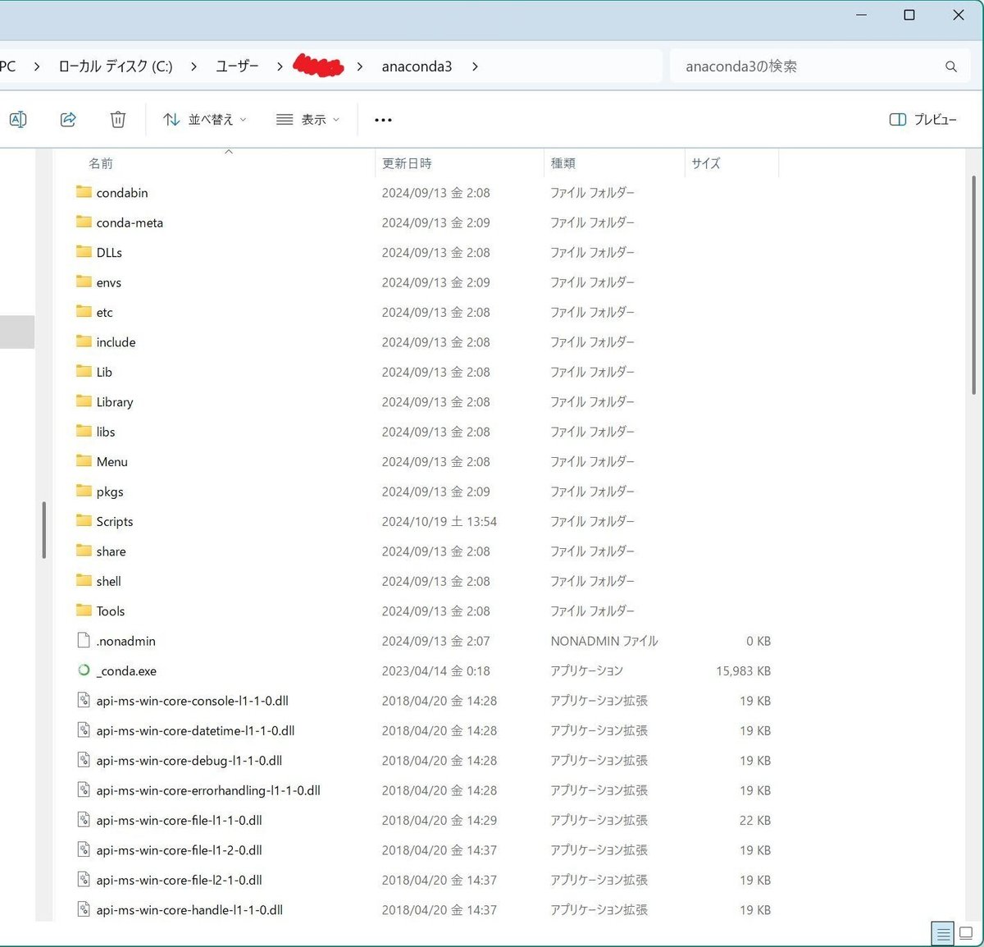Switch to large icon view at bottom right
This screenshot has height=947, width=984.
(964, 933)
